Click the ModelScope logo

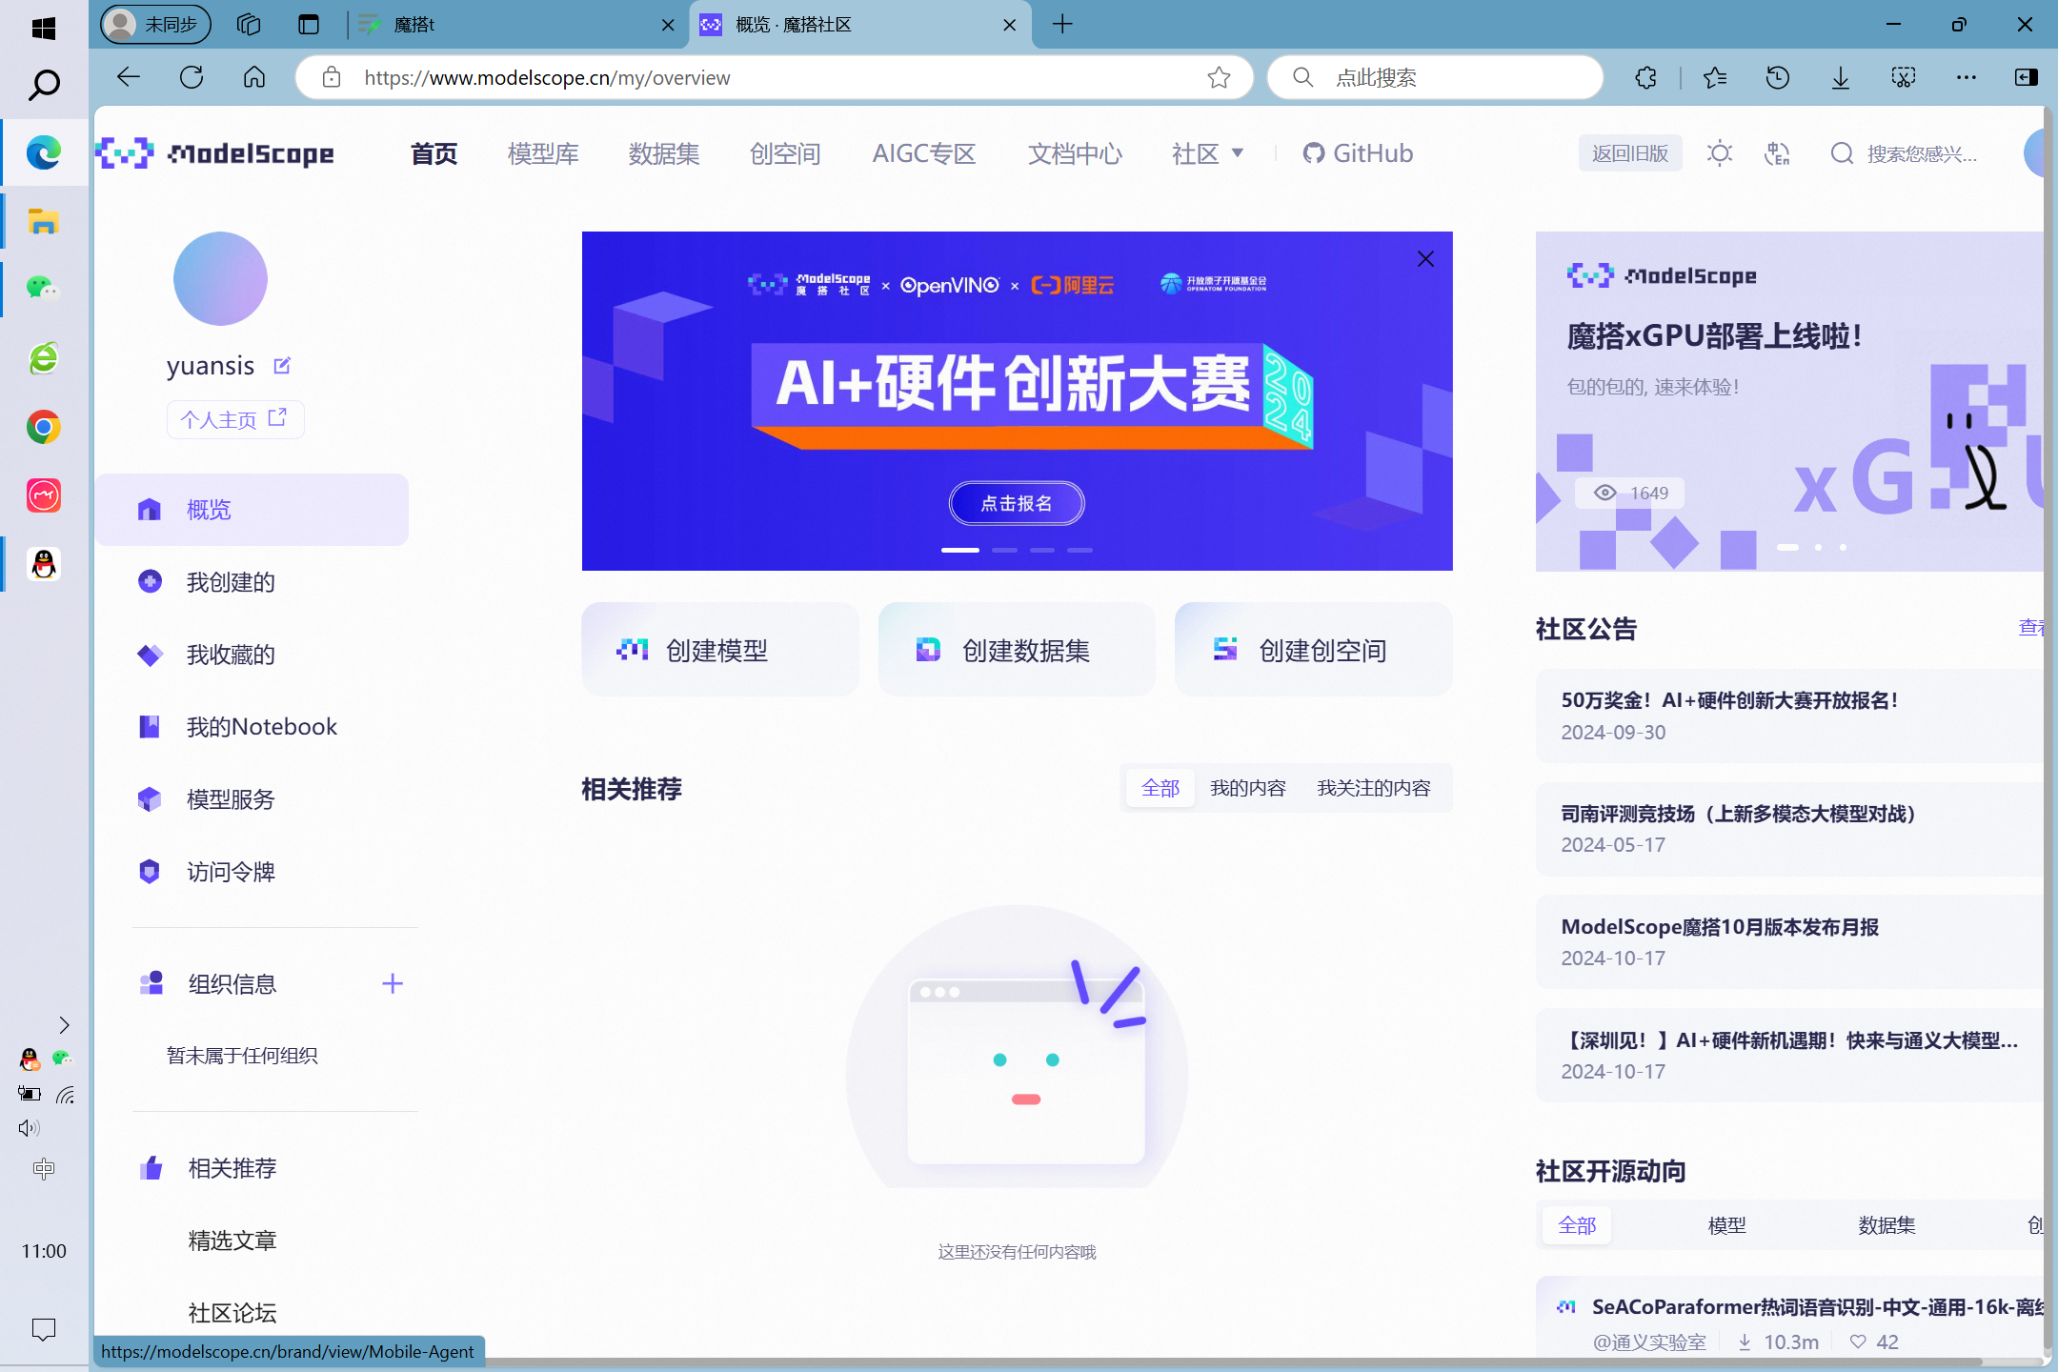tap(215, 152)
